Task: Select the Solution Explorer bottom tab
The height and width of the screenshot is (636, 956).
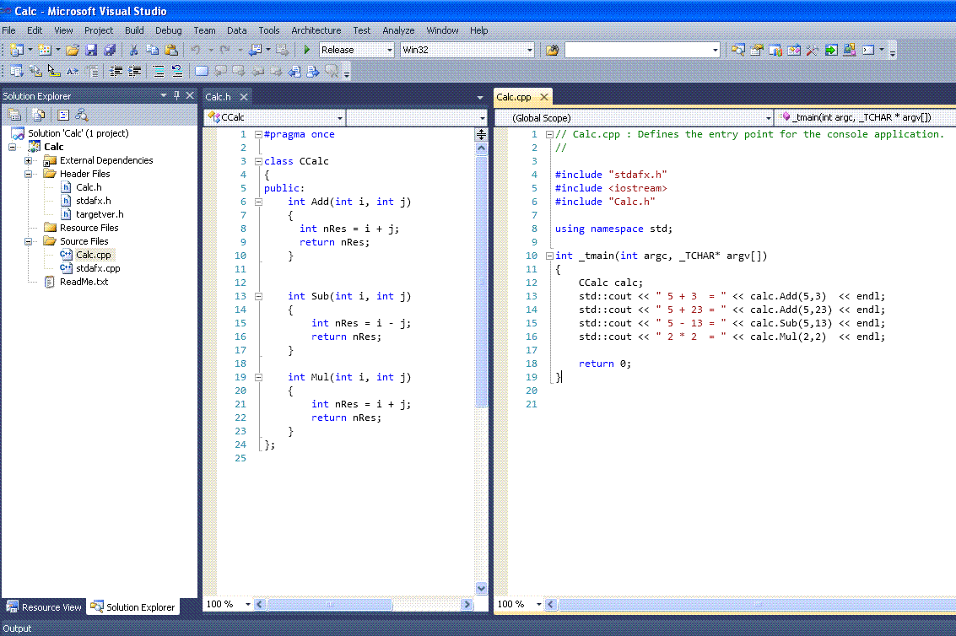Action: (x=133, y=607)
